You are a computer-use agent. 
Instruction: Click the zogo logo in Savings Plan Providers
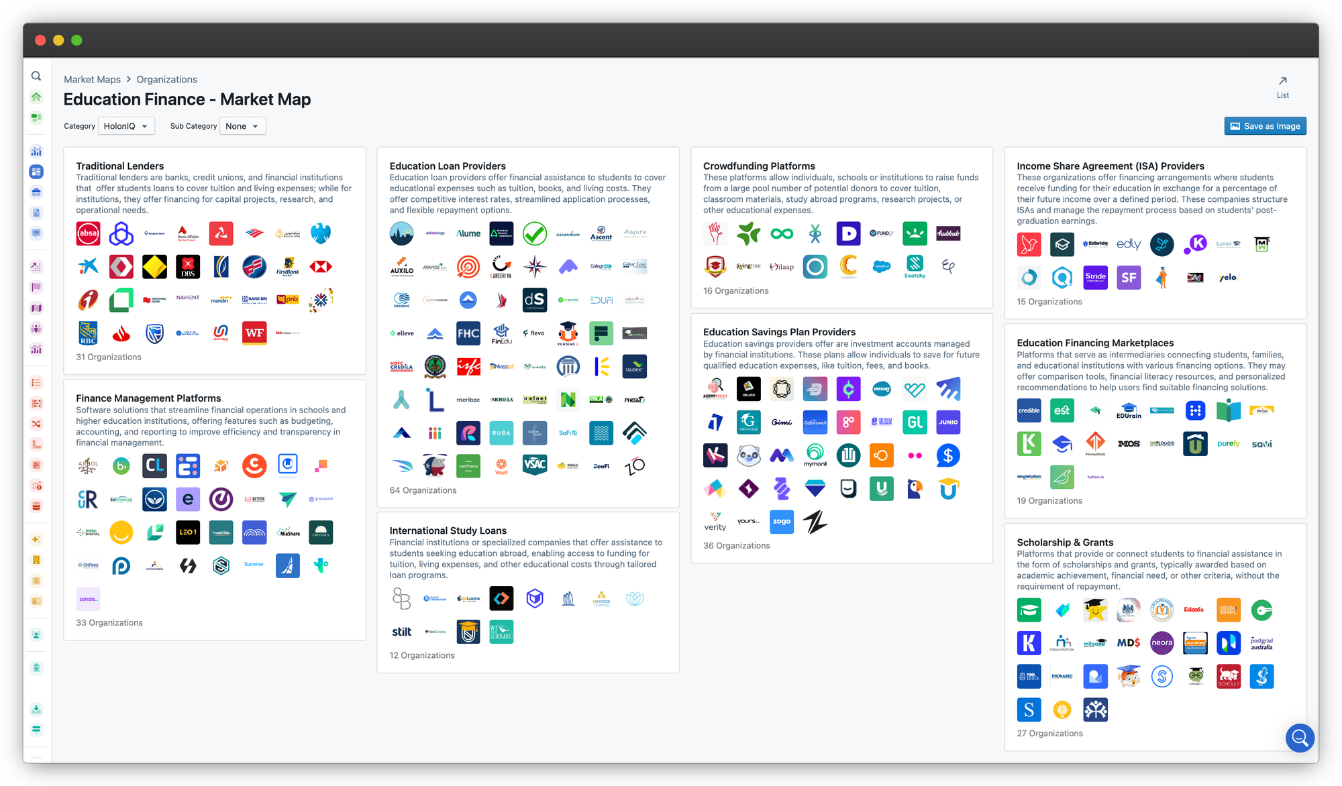782,522
